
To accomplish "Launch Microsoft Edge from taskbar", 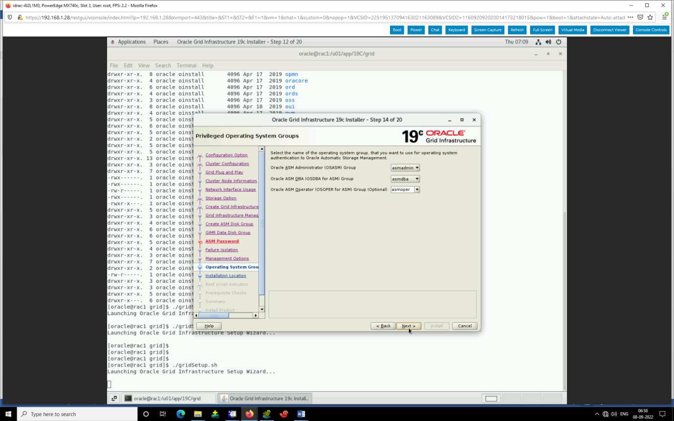I will 180,414.
